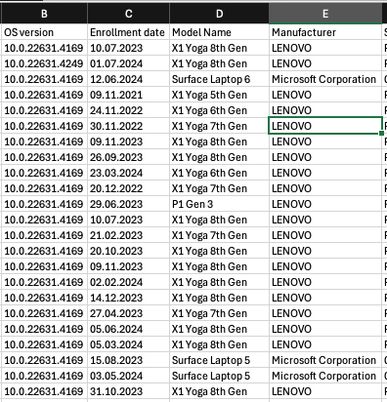Select enrollment date 26.09.2023

pos(129,157)
